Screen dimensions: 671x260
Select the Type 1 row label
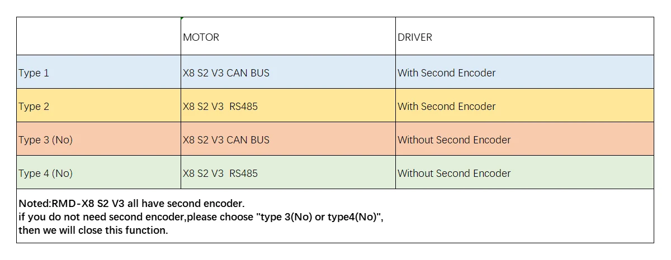click(98, 72)
